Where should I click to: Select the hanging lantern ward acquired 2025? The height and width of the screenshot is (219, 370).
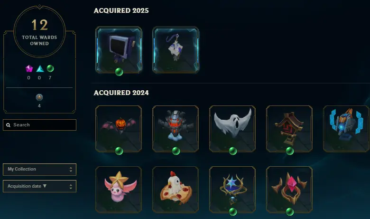pyautogui.click(x=176, y=49)
